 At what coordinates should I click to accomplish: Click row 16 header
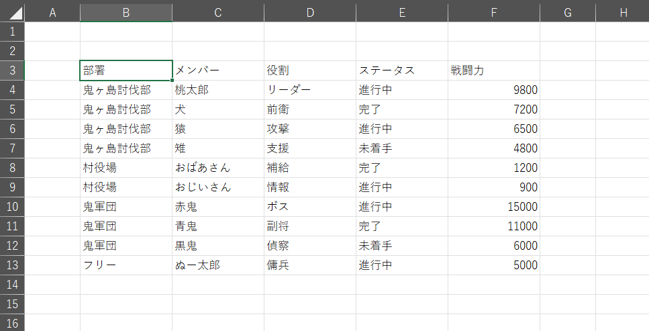click(x=12, y=324)
